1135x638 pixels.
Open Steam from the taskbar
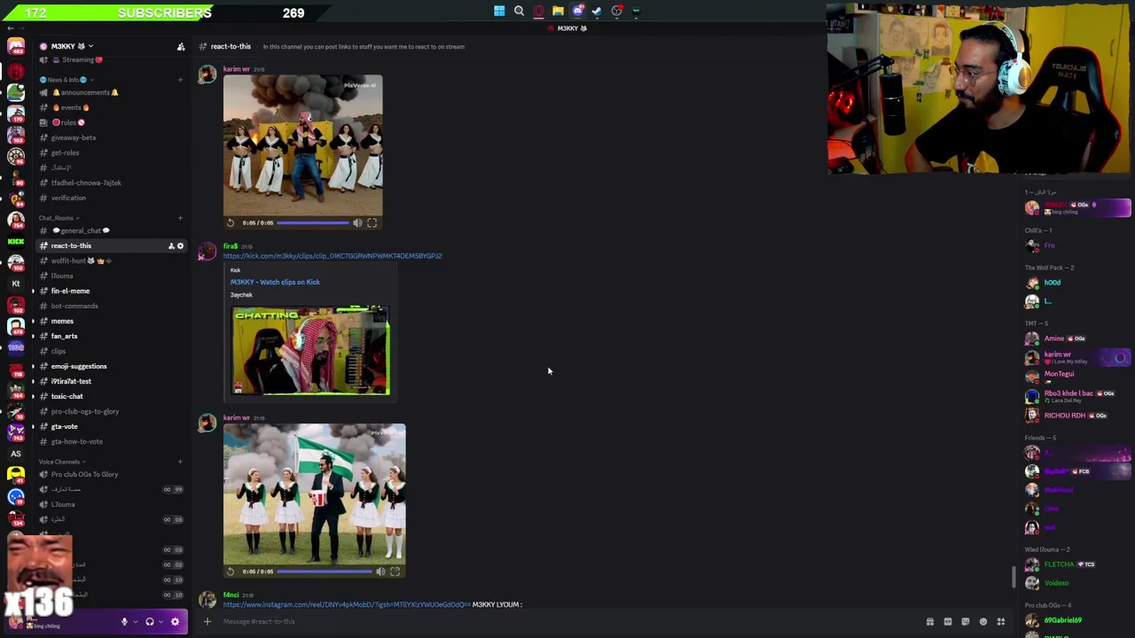597,12
